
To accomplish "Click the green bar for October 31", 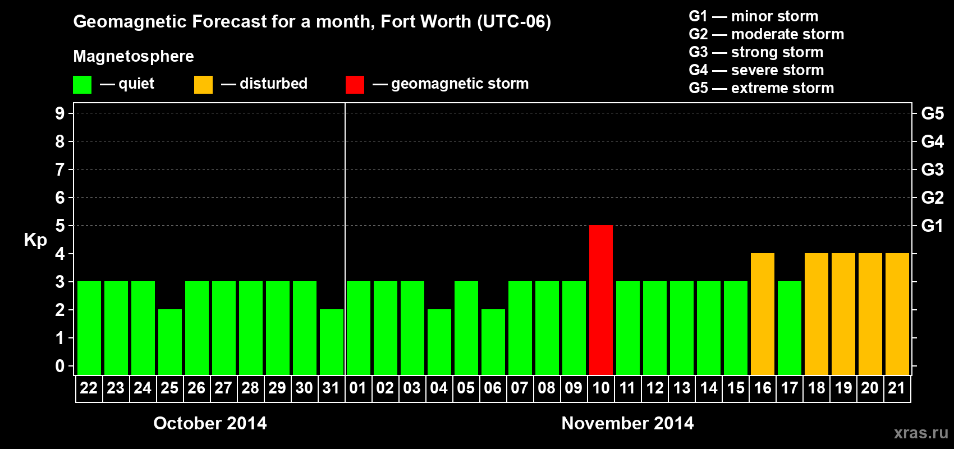I will 332,342.
